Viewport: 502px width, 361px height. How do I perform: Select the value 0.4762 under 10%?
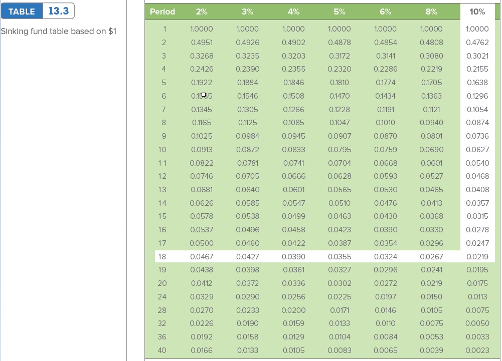(x=476, y=42)
